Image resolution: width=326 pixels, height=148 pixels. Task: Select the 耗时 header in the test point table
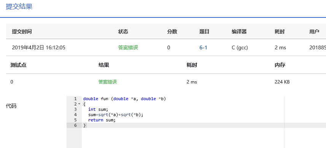tap(192, 65)
